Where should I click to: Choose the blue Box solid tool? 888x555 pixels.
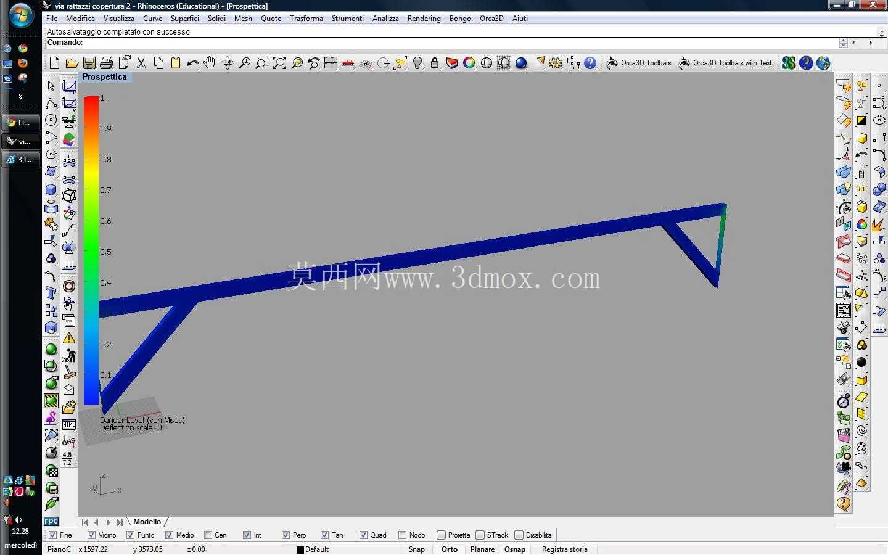(51, 189)
